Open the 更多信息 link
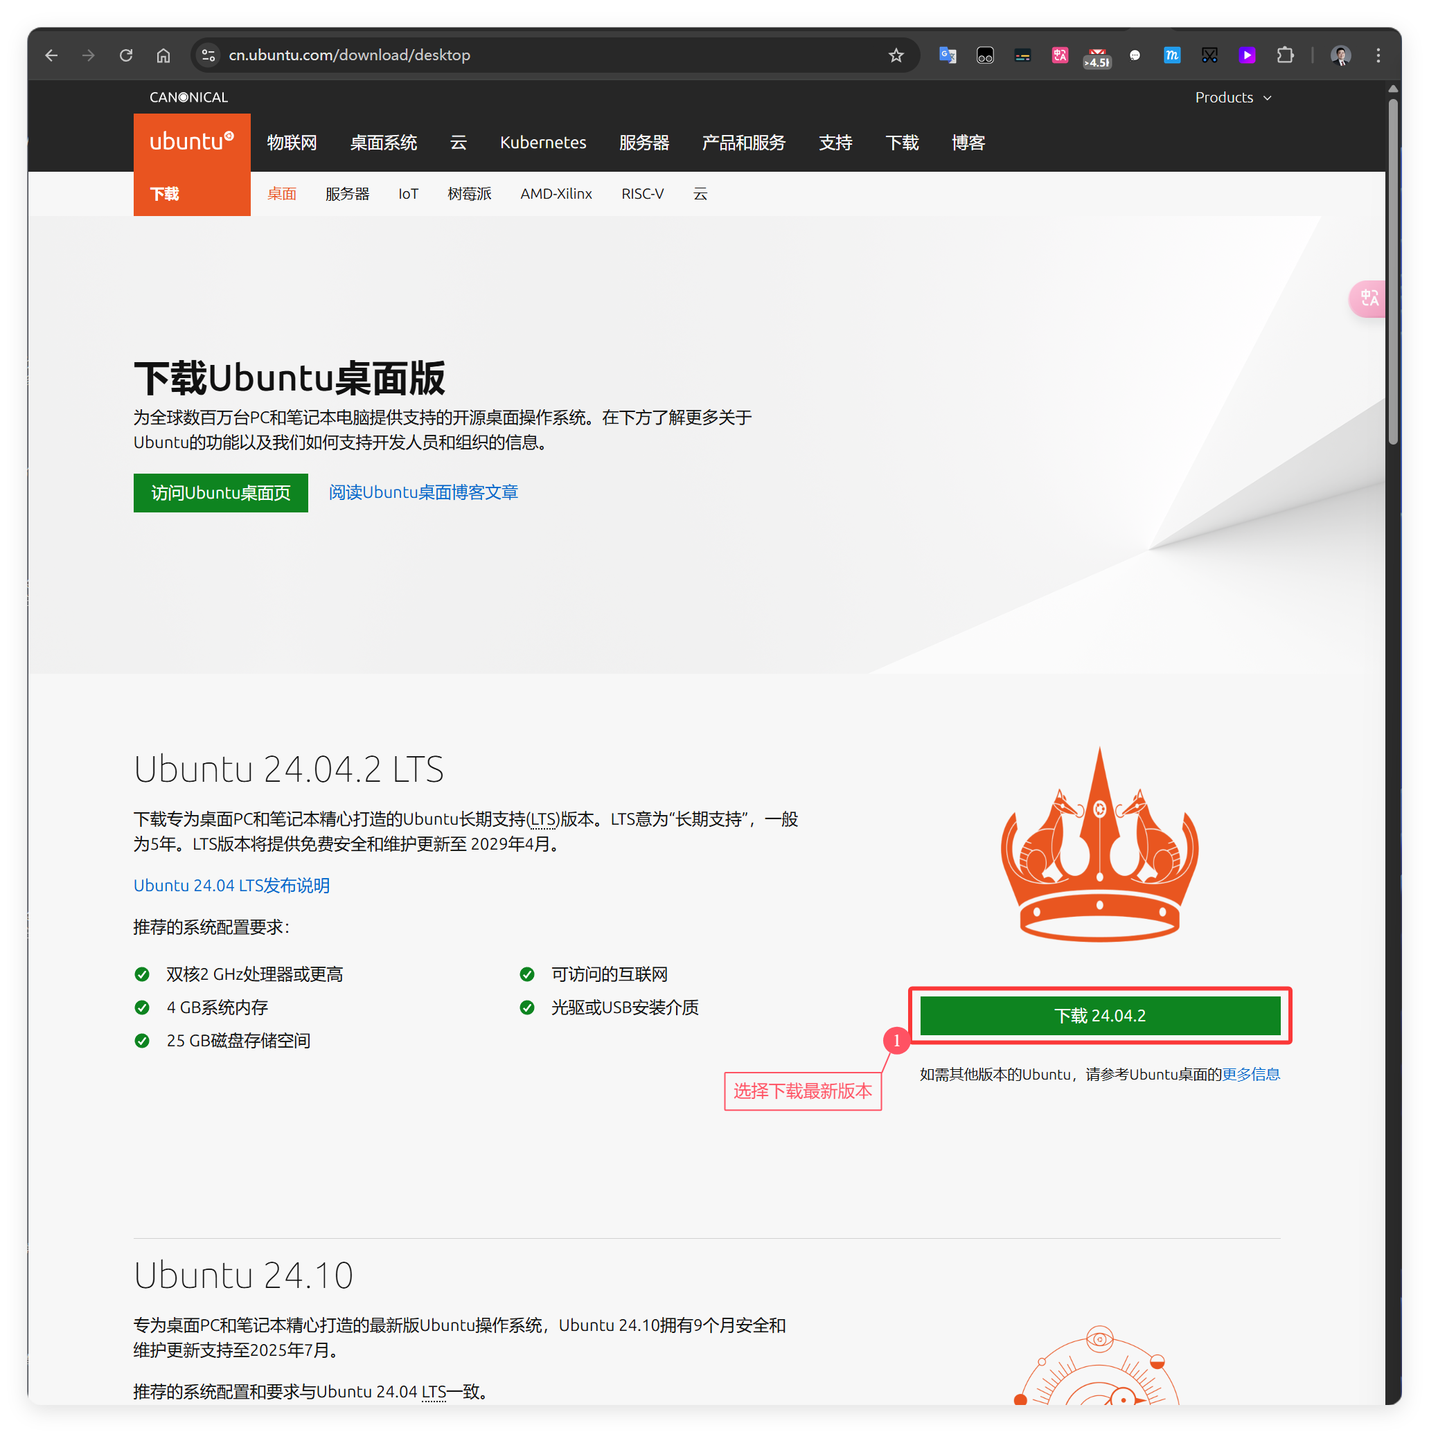The image size is (1429, 1432). 1251,1074
